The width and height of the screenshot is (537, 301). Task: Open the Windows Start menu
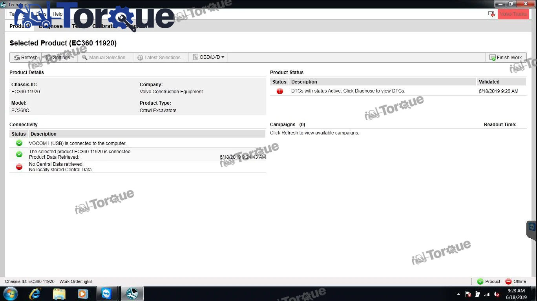[10, 294]
